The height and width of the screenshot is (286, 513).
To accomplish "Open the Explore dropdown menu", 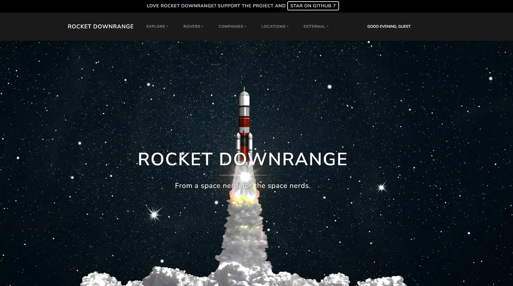I will (x=157, y=27).
